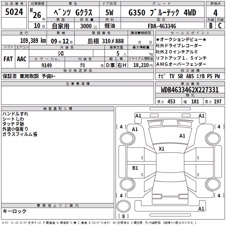Click the mileage 109,389 km
Screen dimensions: 226x226
coord(33,41)
